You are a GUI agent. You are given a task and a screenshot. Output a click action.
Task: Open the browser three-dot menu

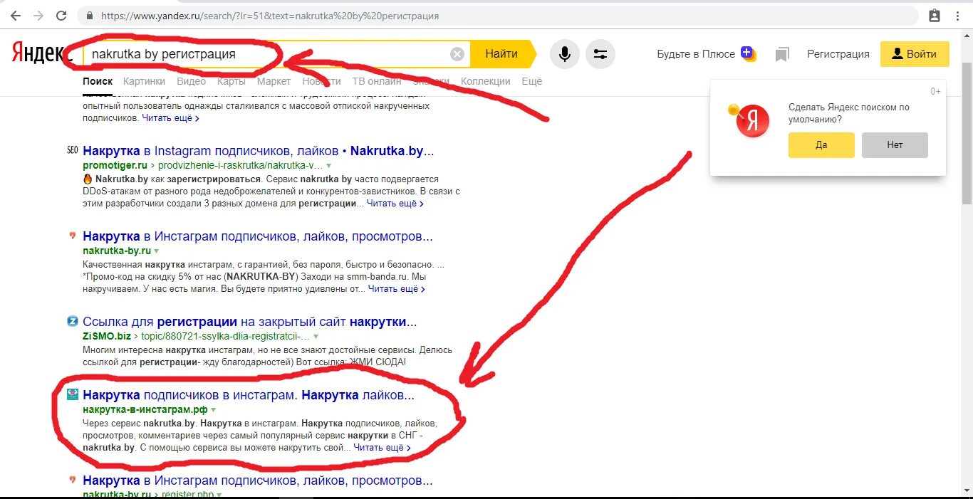(959, 15)
